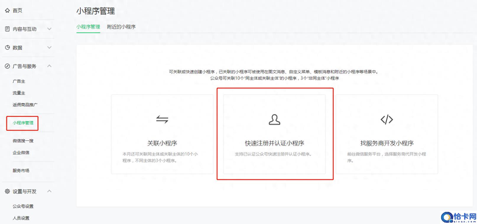Collapse the 广告与服务 section chevron
Screen dimensions: 477x224
[x=49, y=66]
